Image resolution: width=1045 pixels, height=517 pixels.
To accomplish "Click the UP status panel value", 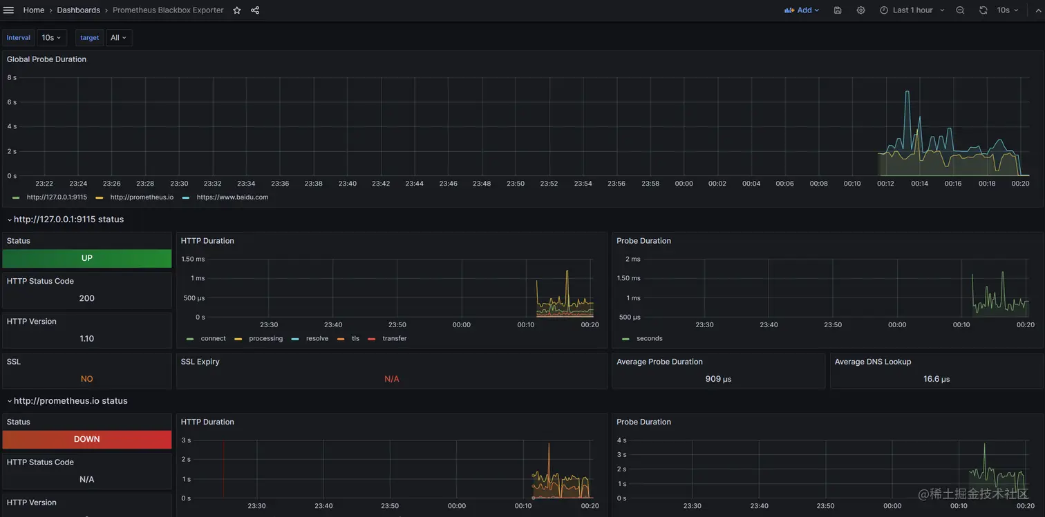I will click(x=87, y=258).
